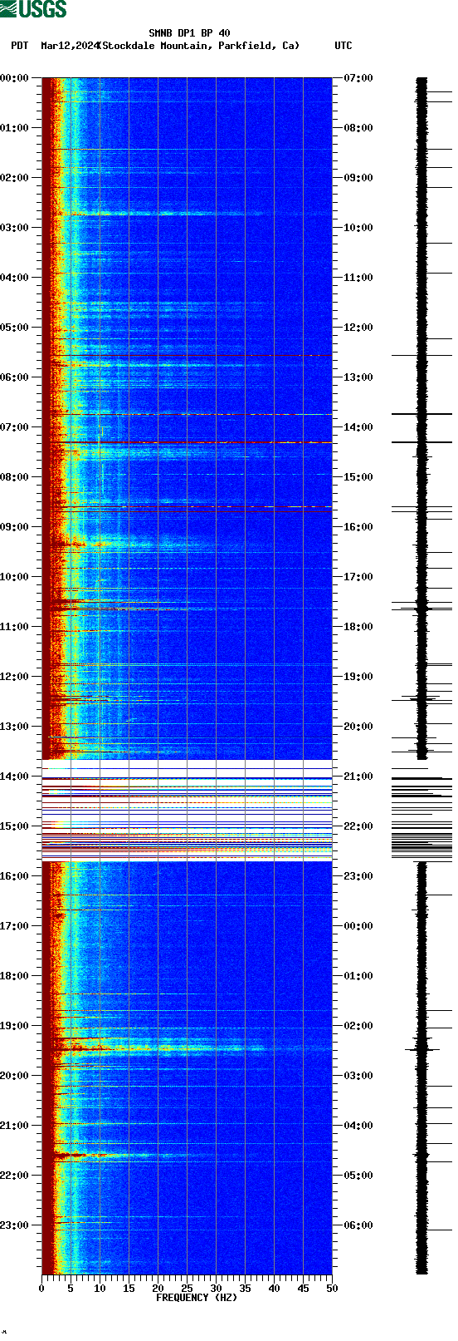Click the 02:00 UTC time label
The width and height of the screenshot is (458, 1341).
tap(358, 1026)
